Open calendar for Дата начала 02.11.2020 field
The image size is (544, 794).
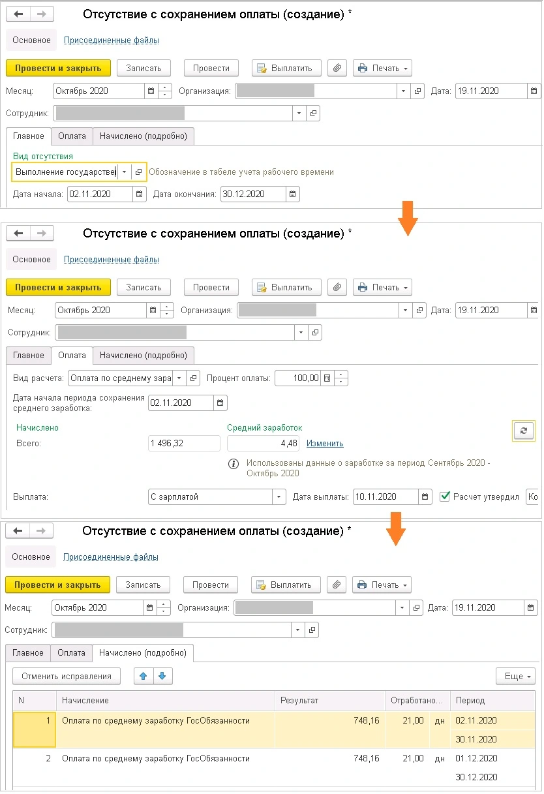pyautogui.click(x=140, y=194)
